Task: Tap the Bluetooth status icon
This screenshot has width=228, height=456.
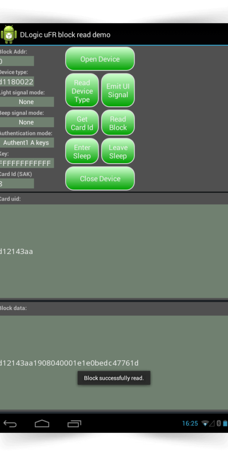Action: (219, 424)
